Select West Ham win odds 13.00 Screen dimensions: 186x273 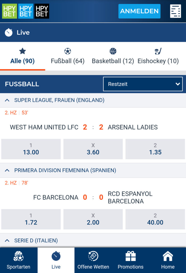point(31,149)
